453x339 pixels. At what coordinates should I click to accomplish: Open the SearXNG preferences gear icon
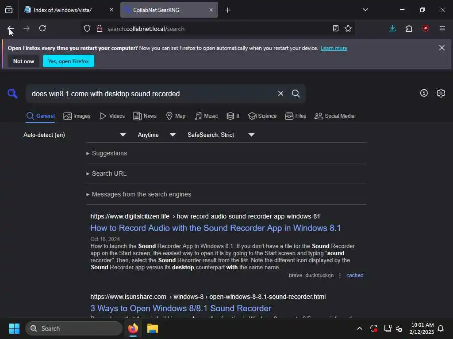click(441, 93)
